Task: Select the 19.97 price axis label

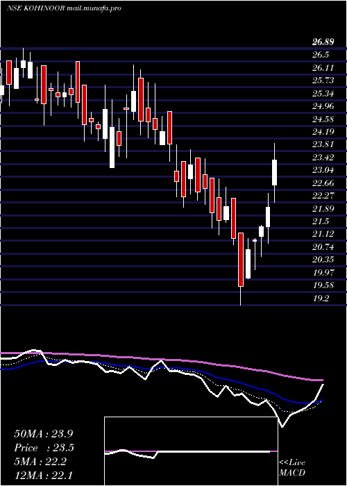Action: point(323,272)
